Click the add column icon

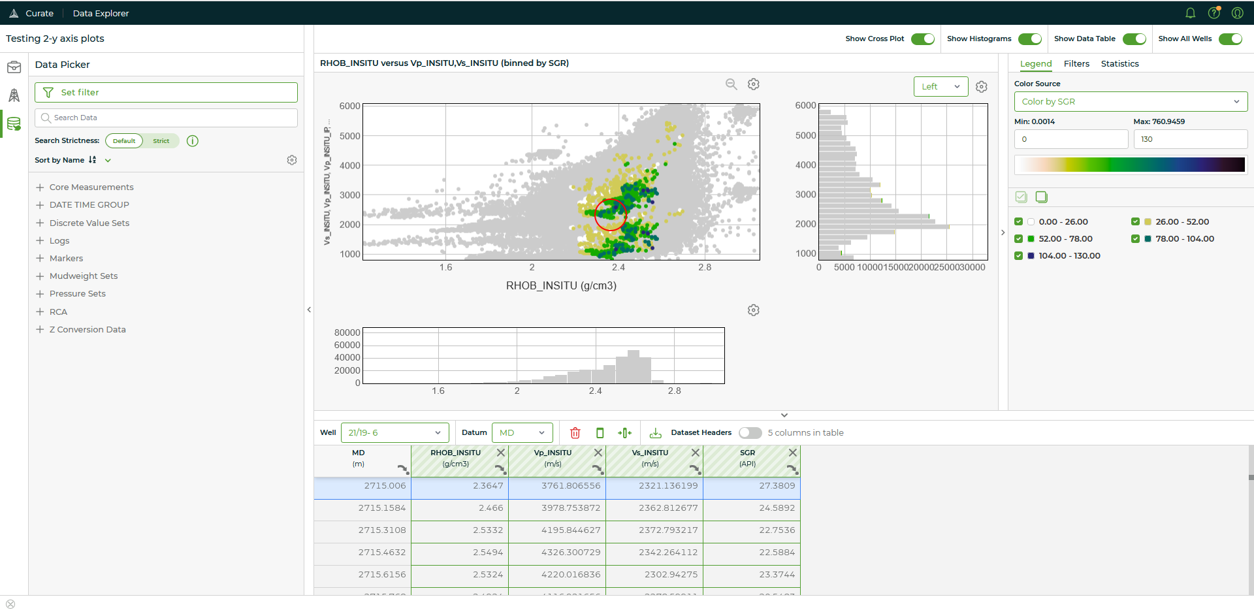[x=625, y=433]
